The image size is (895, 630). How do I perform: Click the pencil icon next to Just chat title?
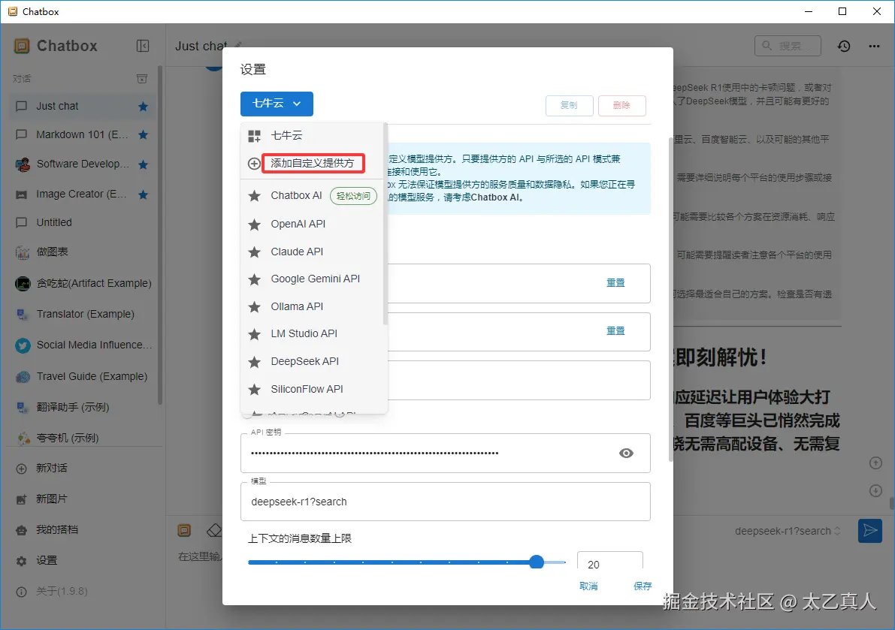coord(238,44)
